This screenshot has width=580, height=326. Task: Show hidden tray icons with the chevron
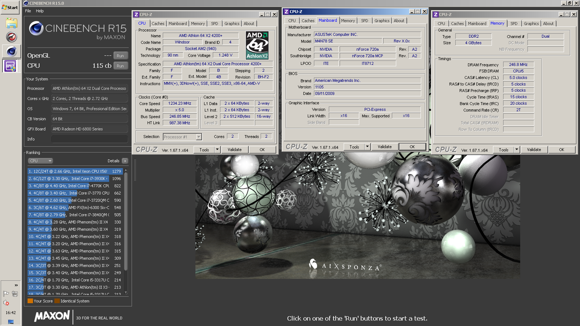[x=16, y=285]
